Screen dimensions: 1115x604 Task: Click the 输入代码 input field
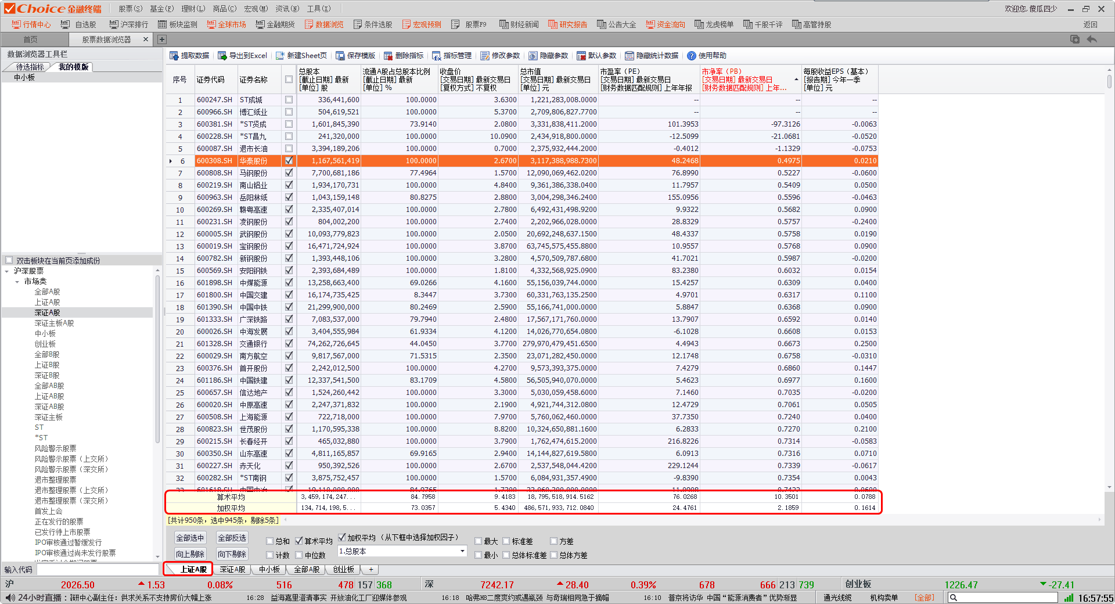pyautogui.click(x=98, y=570)
